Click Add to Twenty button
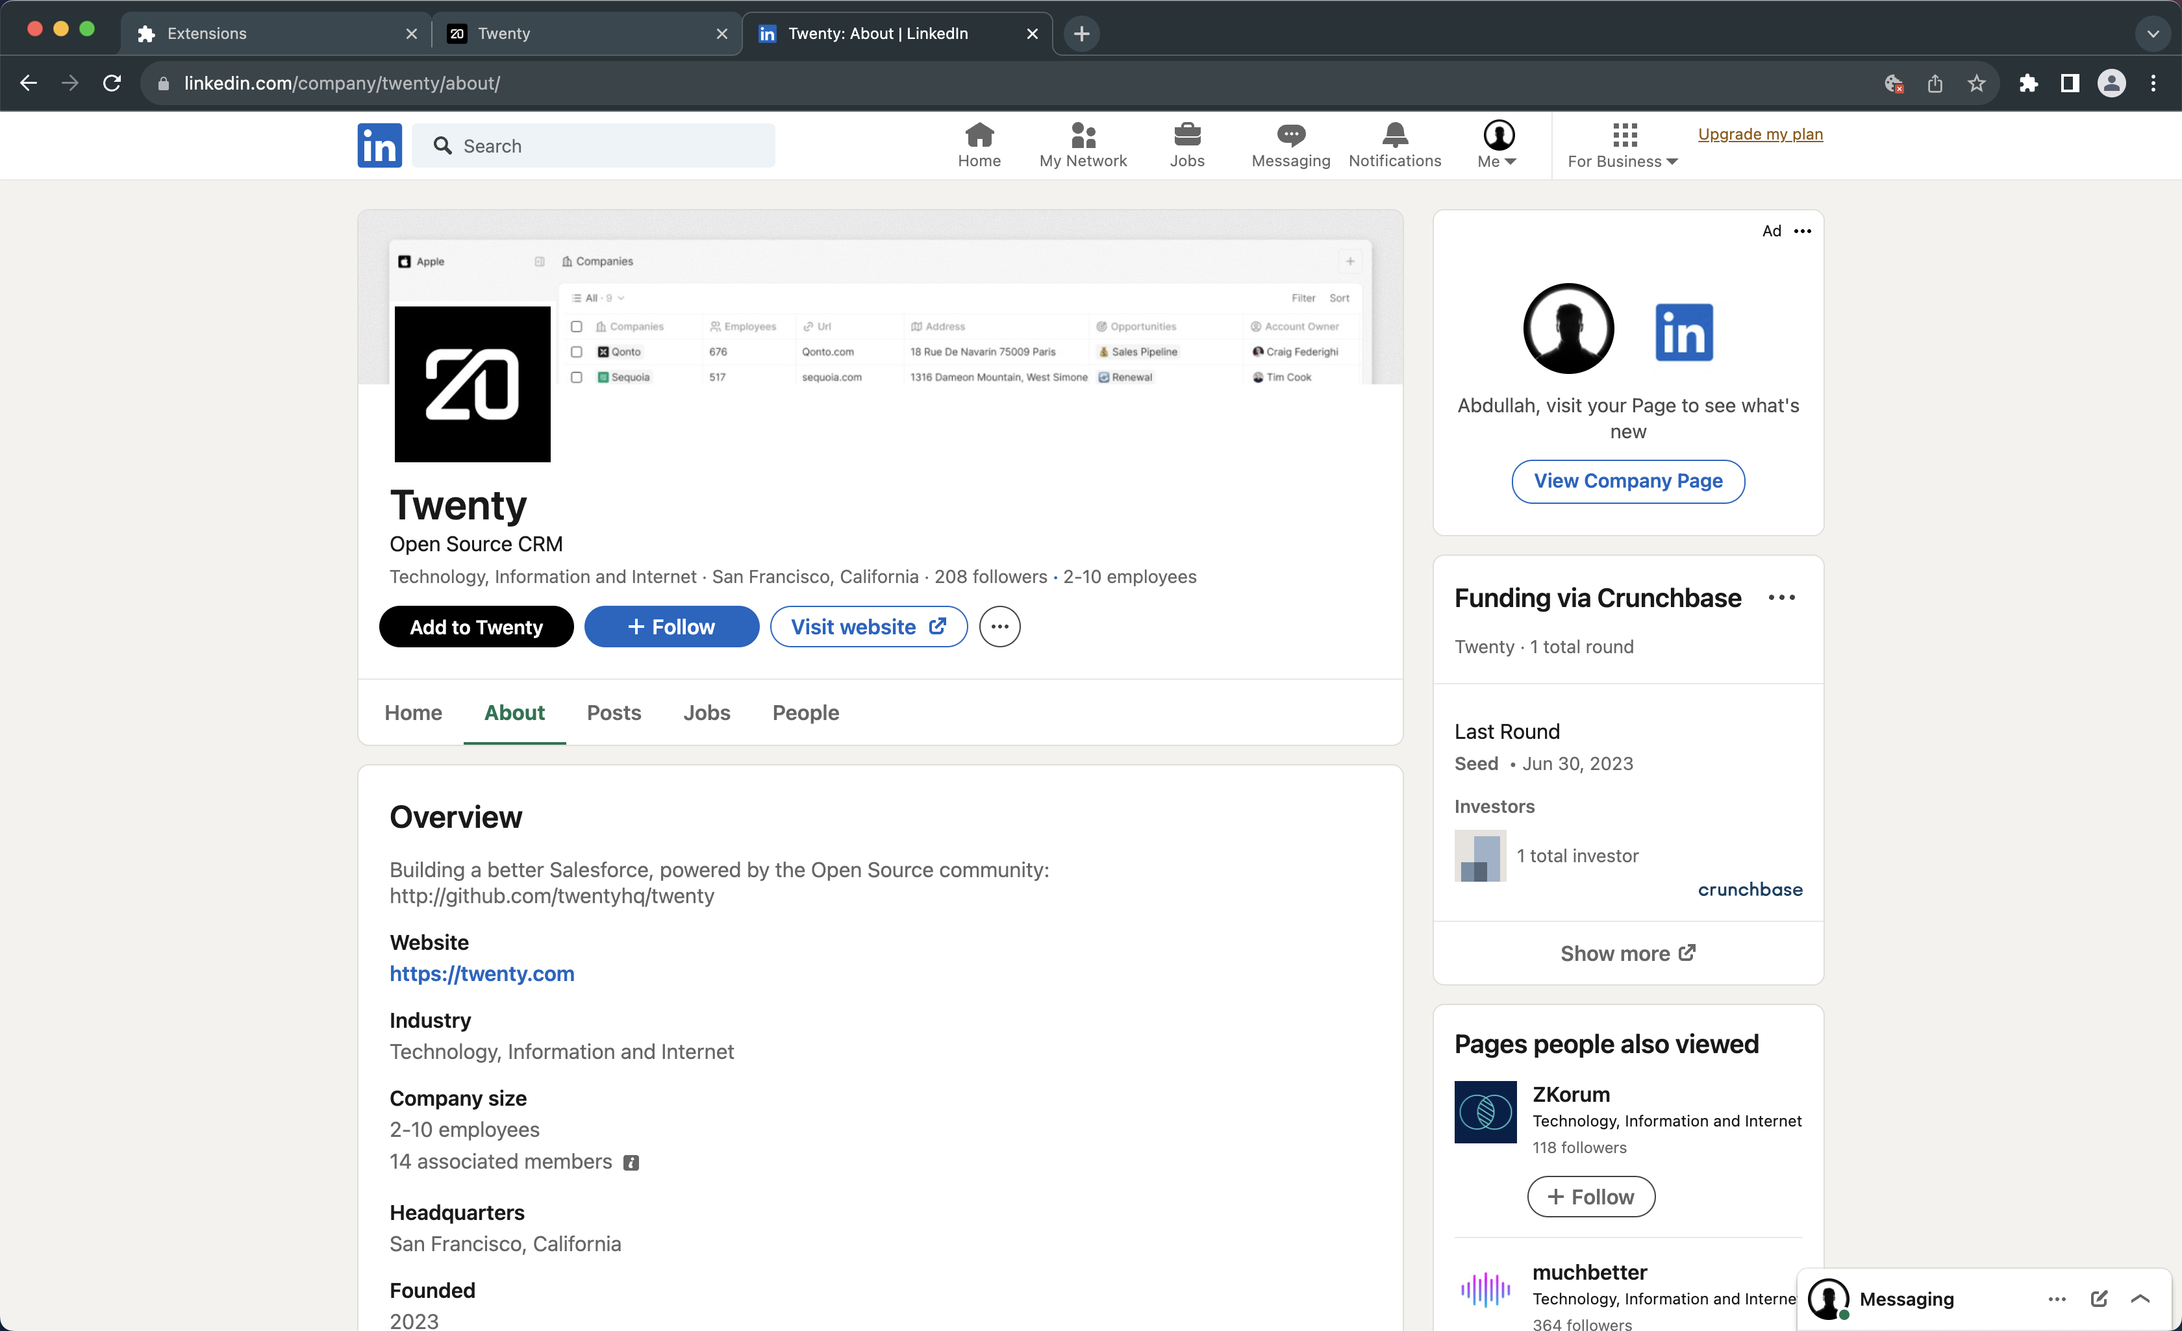Viewport: 2182px width, 1331px height. (475, 627)
